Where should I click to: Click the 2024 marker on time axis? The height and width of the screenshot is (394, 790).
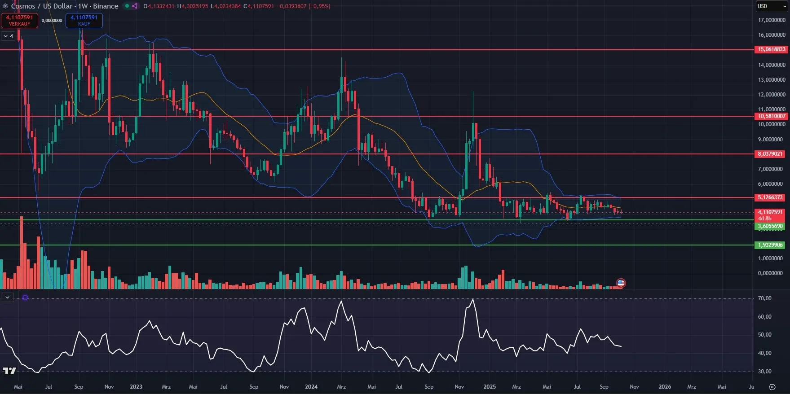point(311,387)
